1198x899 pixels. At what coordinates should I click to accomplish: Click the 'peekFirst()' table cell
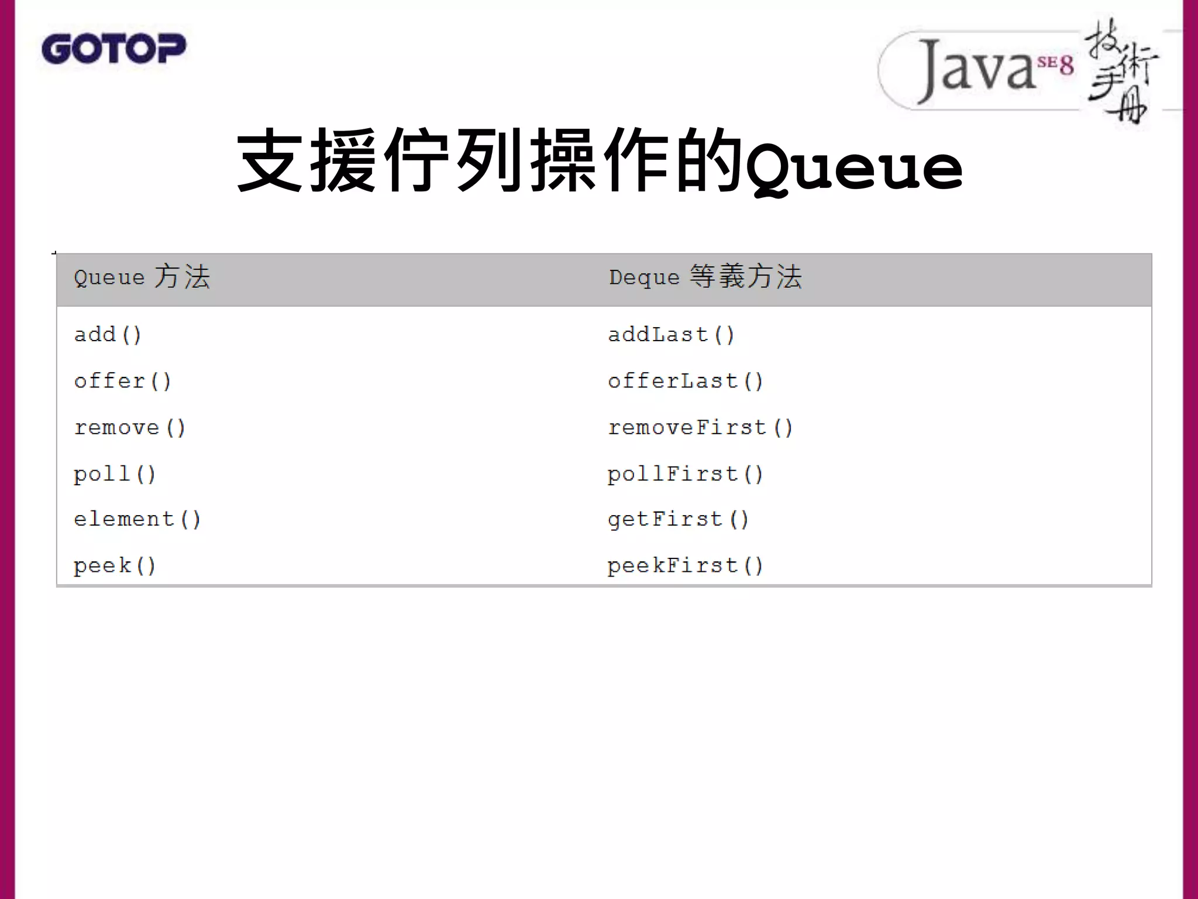click(x=686, y=565)
